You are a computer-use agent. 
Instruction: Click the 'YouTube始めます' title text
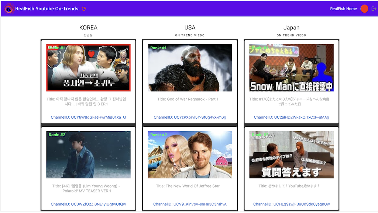point(289,186)
